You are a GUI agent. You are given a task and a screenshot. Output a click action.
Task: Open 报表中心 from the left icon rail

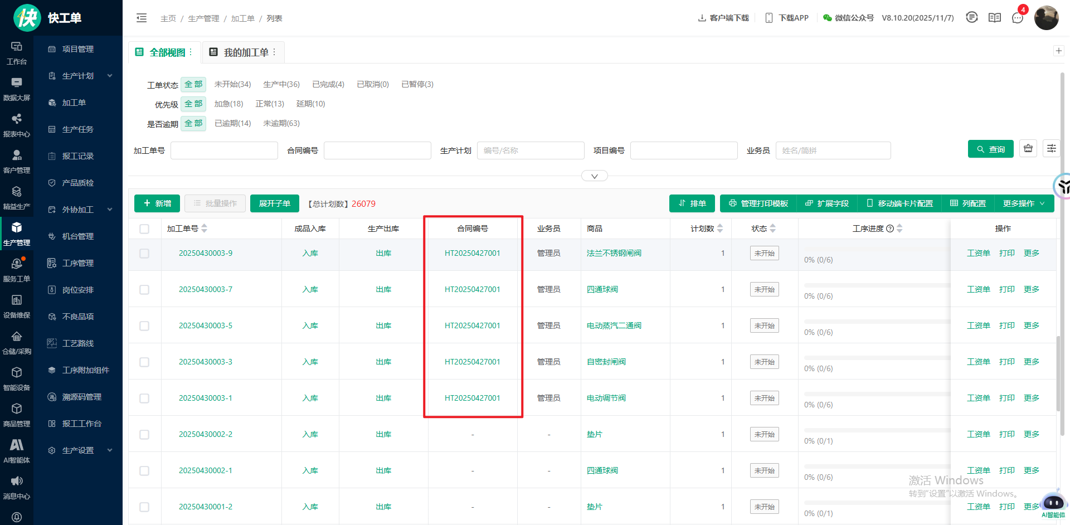click(x=17, y=125)
